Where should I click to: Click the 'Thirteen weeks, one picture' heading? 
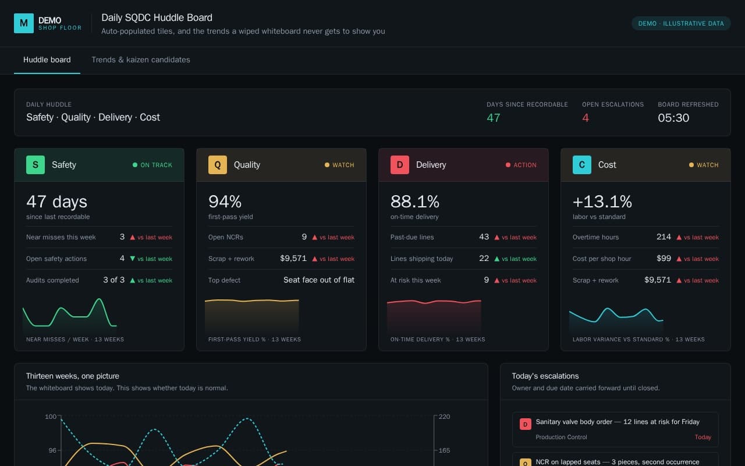[73, 376]
